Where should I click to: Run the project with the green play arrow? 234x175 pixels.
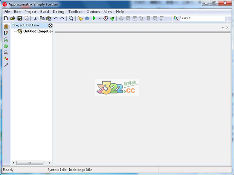[x=94, y=18]
